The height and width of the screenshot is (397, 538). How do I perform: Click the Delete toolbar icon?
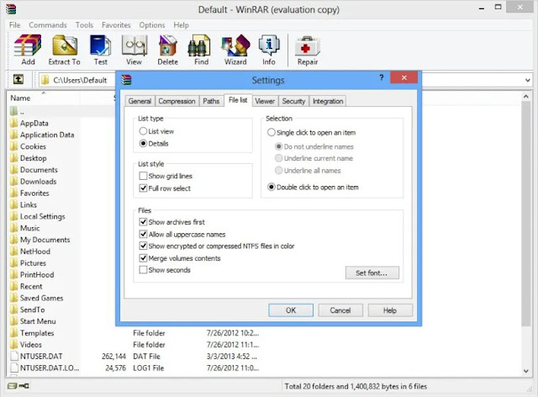pyautogui.click(x=167, y=45)
